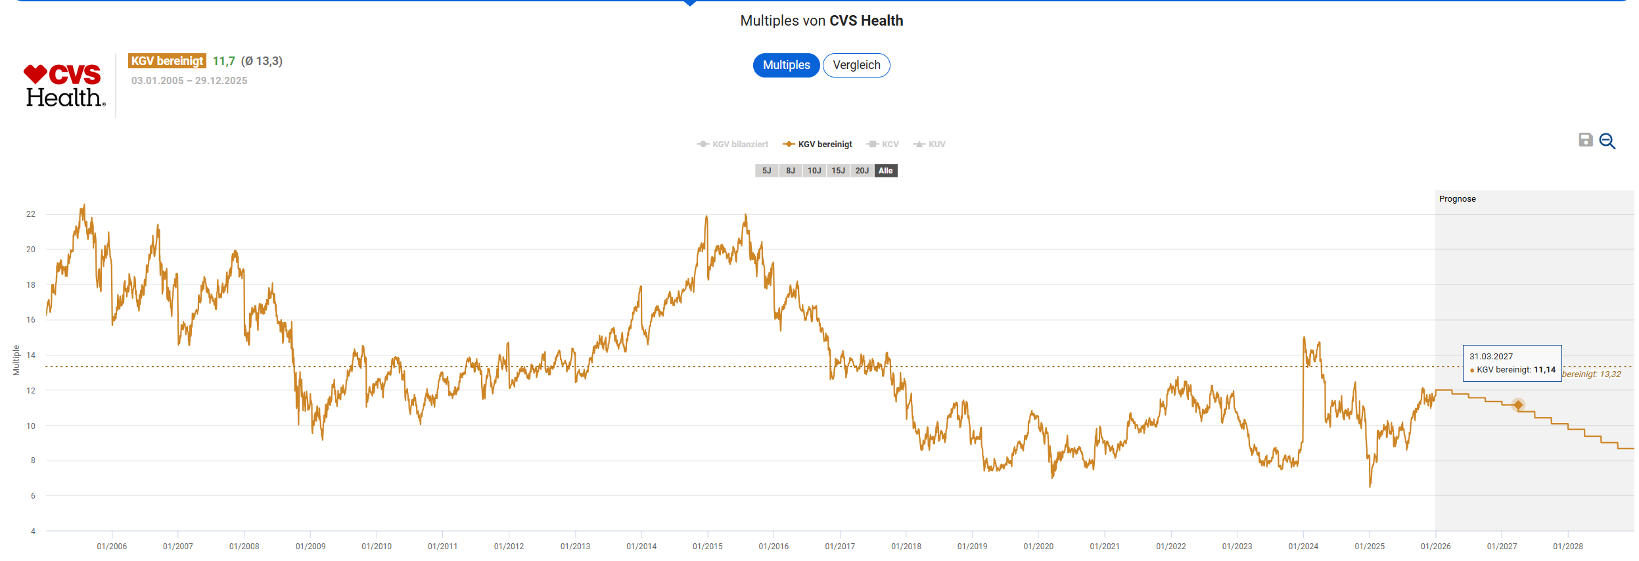Toggle KGV bereinigt series in legend
1639x561 pixels.
818,145
